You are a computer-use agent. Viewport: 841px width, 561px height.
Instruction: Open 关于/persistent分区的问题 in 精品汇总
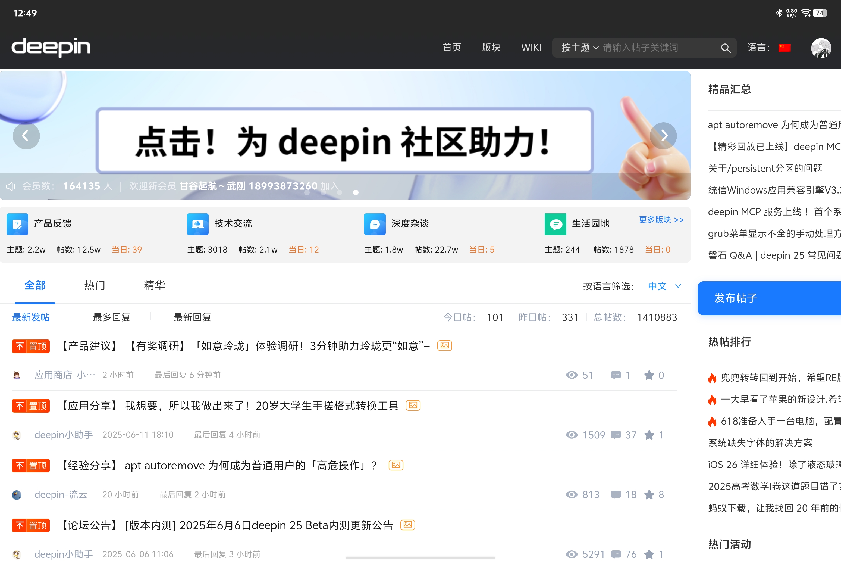click(765, 168)
